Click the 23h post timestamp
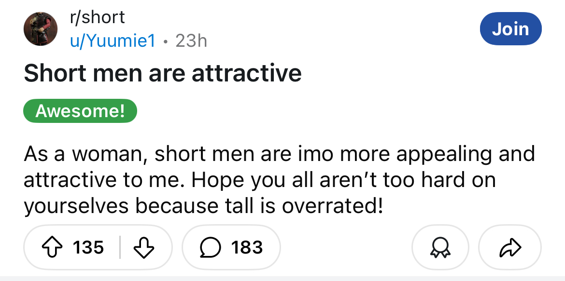The image size is (565, 281). click(x=191, y=41)
